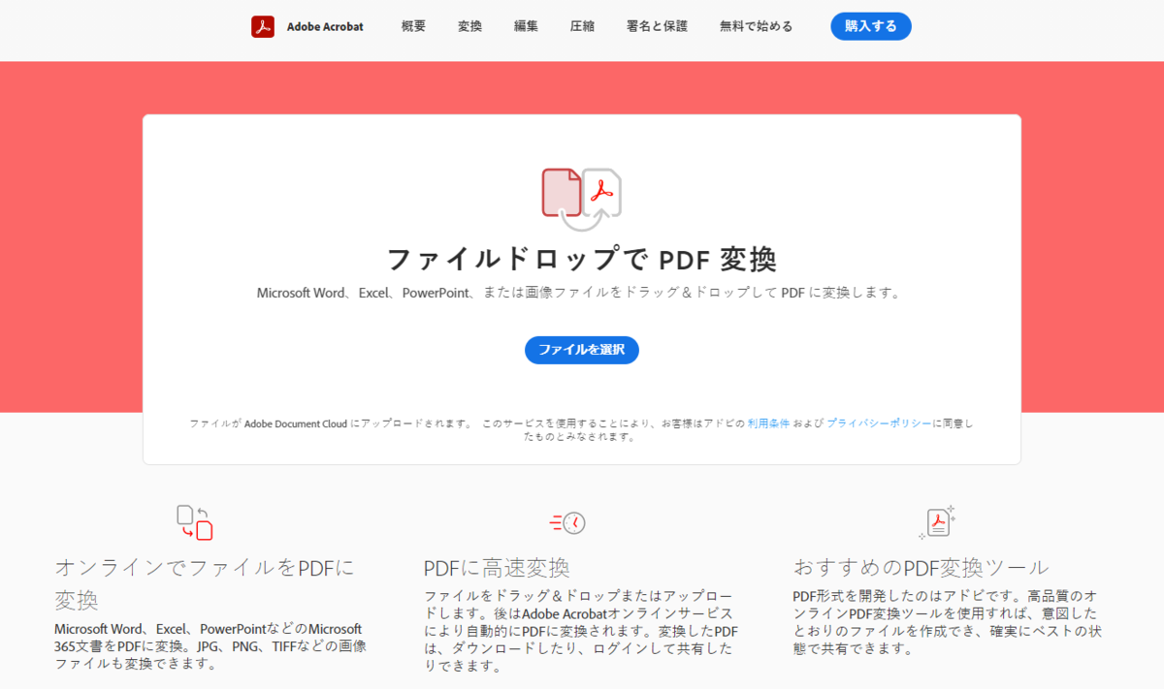Click the fast-conversion clock icon above PDFに高速変換
Image resolution: width=1164 pixels, height=689 pixels.
click(567, 523)
